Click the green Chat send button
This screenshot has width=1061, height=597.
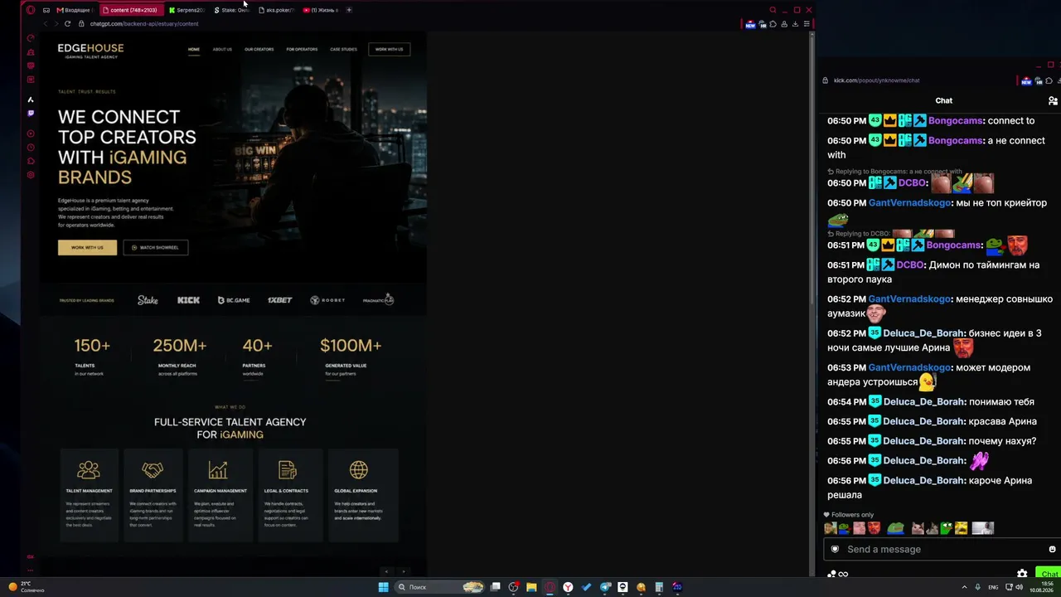pos(1049,574)
